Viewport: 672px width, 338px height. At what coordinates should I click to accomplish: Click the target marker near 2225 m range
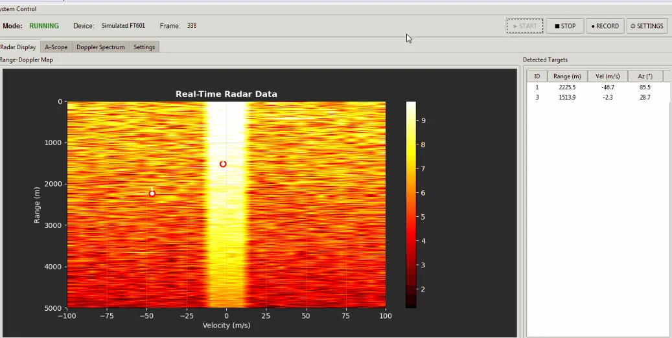click(x=152, y=194)
